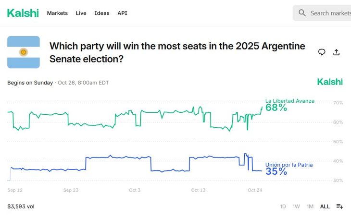Click the Kalshi logo in the header
This screenshot has width=351, height=218.
click(x=23, y=13)
